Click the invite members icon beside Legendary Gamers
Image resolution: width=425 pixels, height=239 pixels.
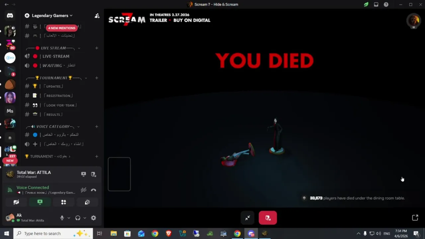(x=97, y=16)
